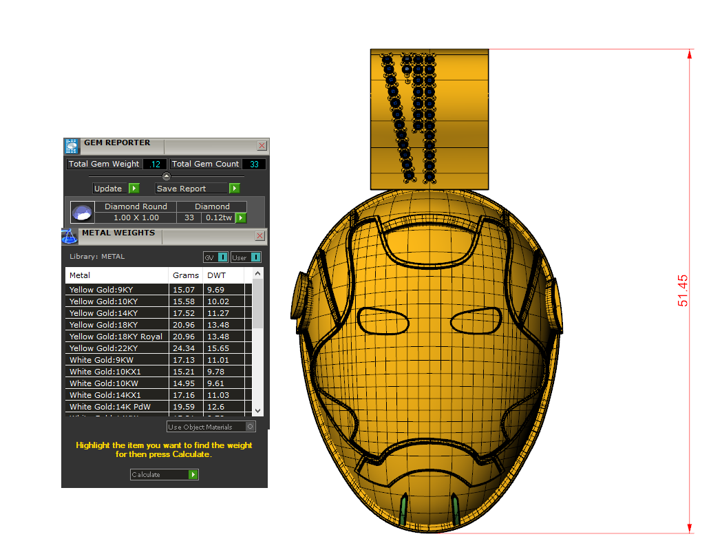The image size is (711, 552).
Task: Click the 51.45 dimension label
Action: [683, 290]
